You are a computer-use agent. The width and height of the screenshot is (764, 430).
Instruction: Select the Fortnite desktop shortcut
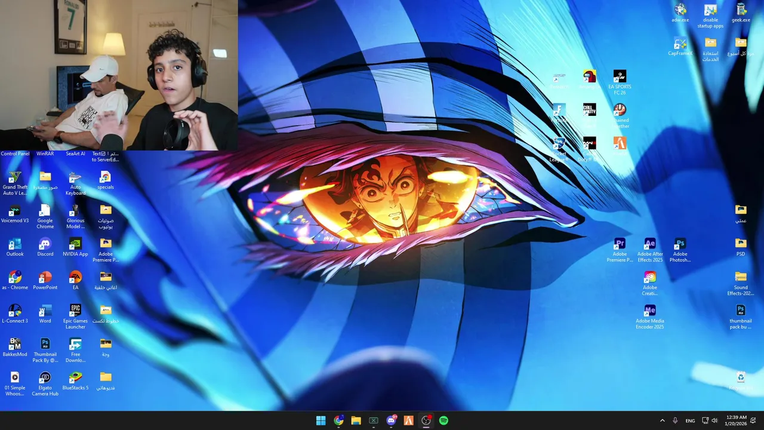pyautogui.click(x=559, y=113)
